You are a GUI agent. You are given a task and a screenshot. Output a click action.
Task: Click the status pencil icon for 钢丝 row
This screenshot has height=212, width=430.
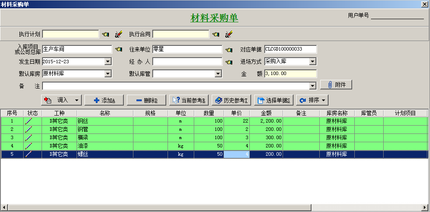click(29, 121)
